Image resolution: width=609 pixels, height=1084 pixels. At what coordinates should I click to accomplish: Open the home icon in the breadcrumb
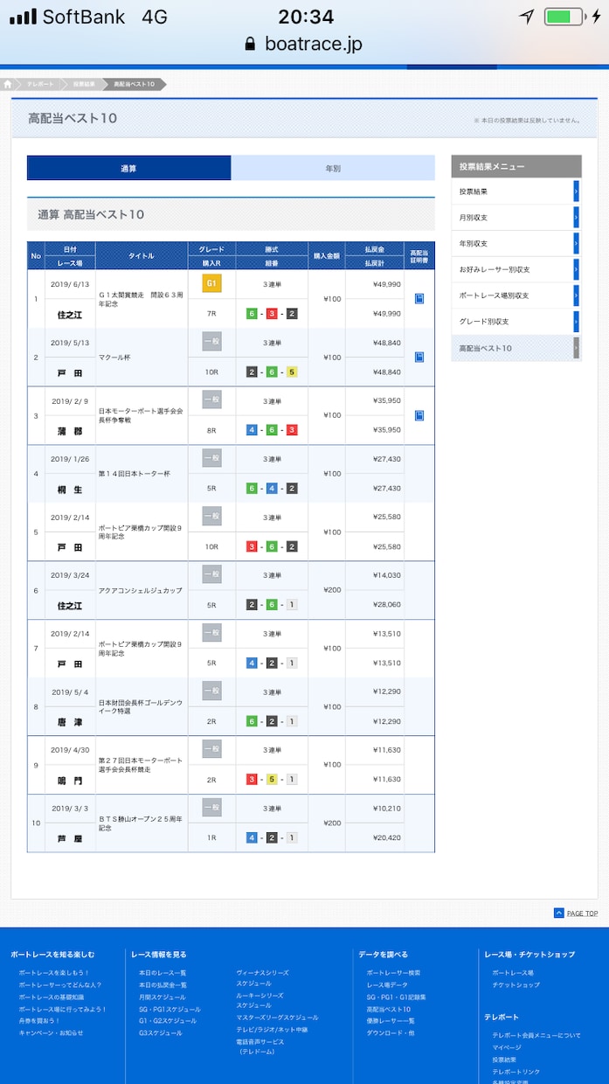pos(8,84)
